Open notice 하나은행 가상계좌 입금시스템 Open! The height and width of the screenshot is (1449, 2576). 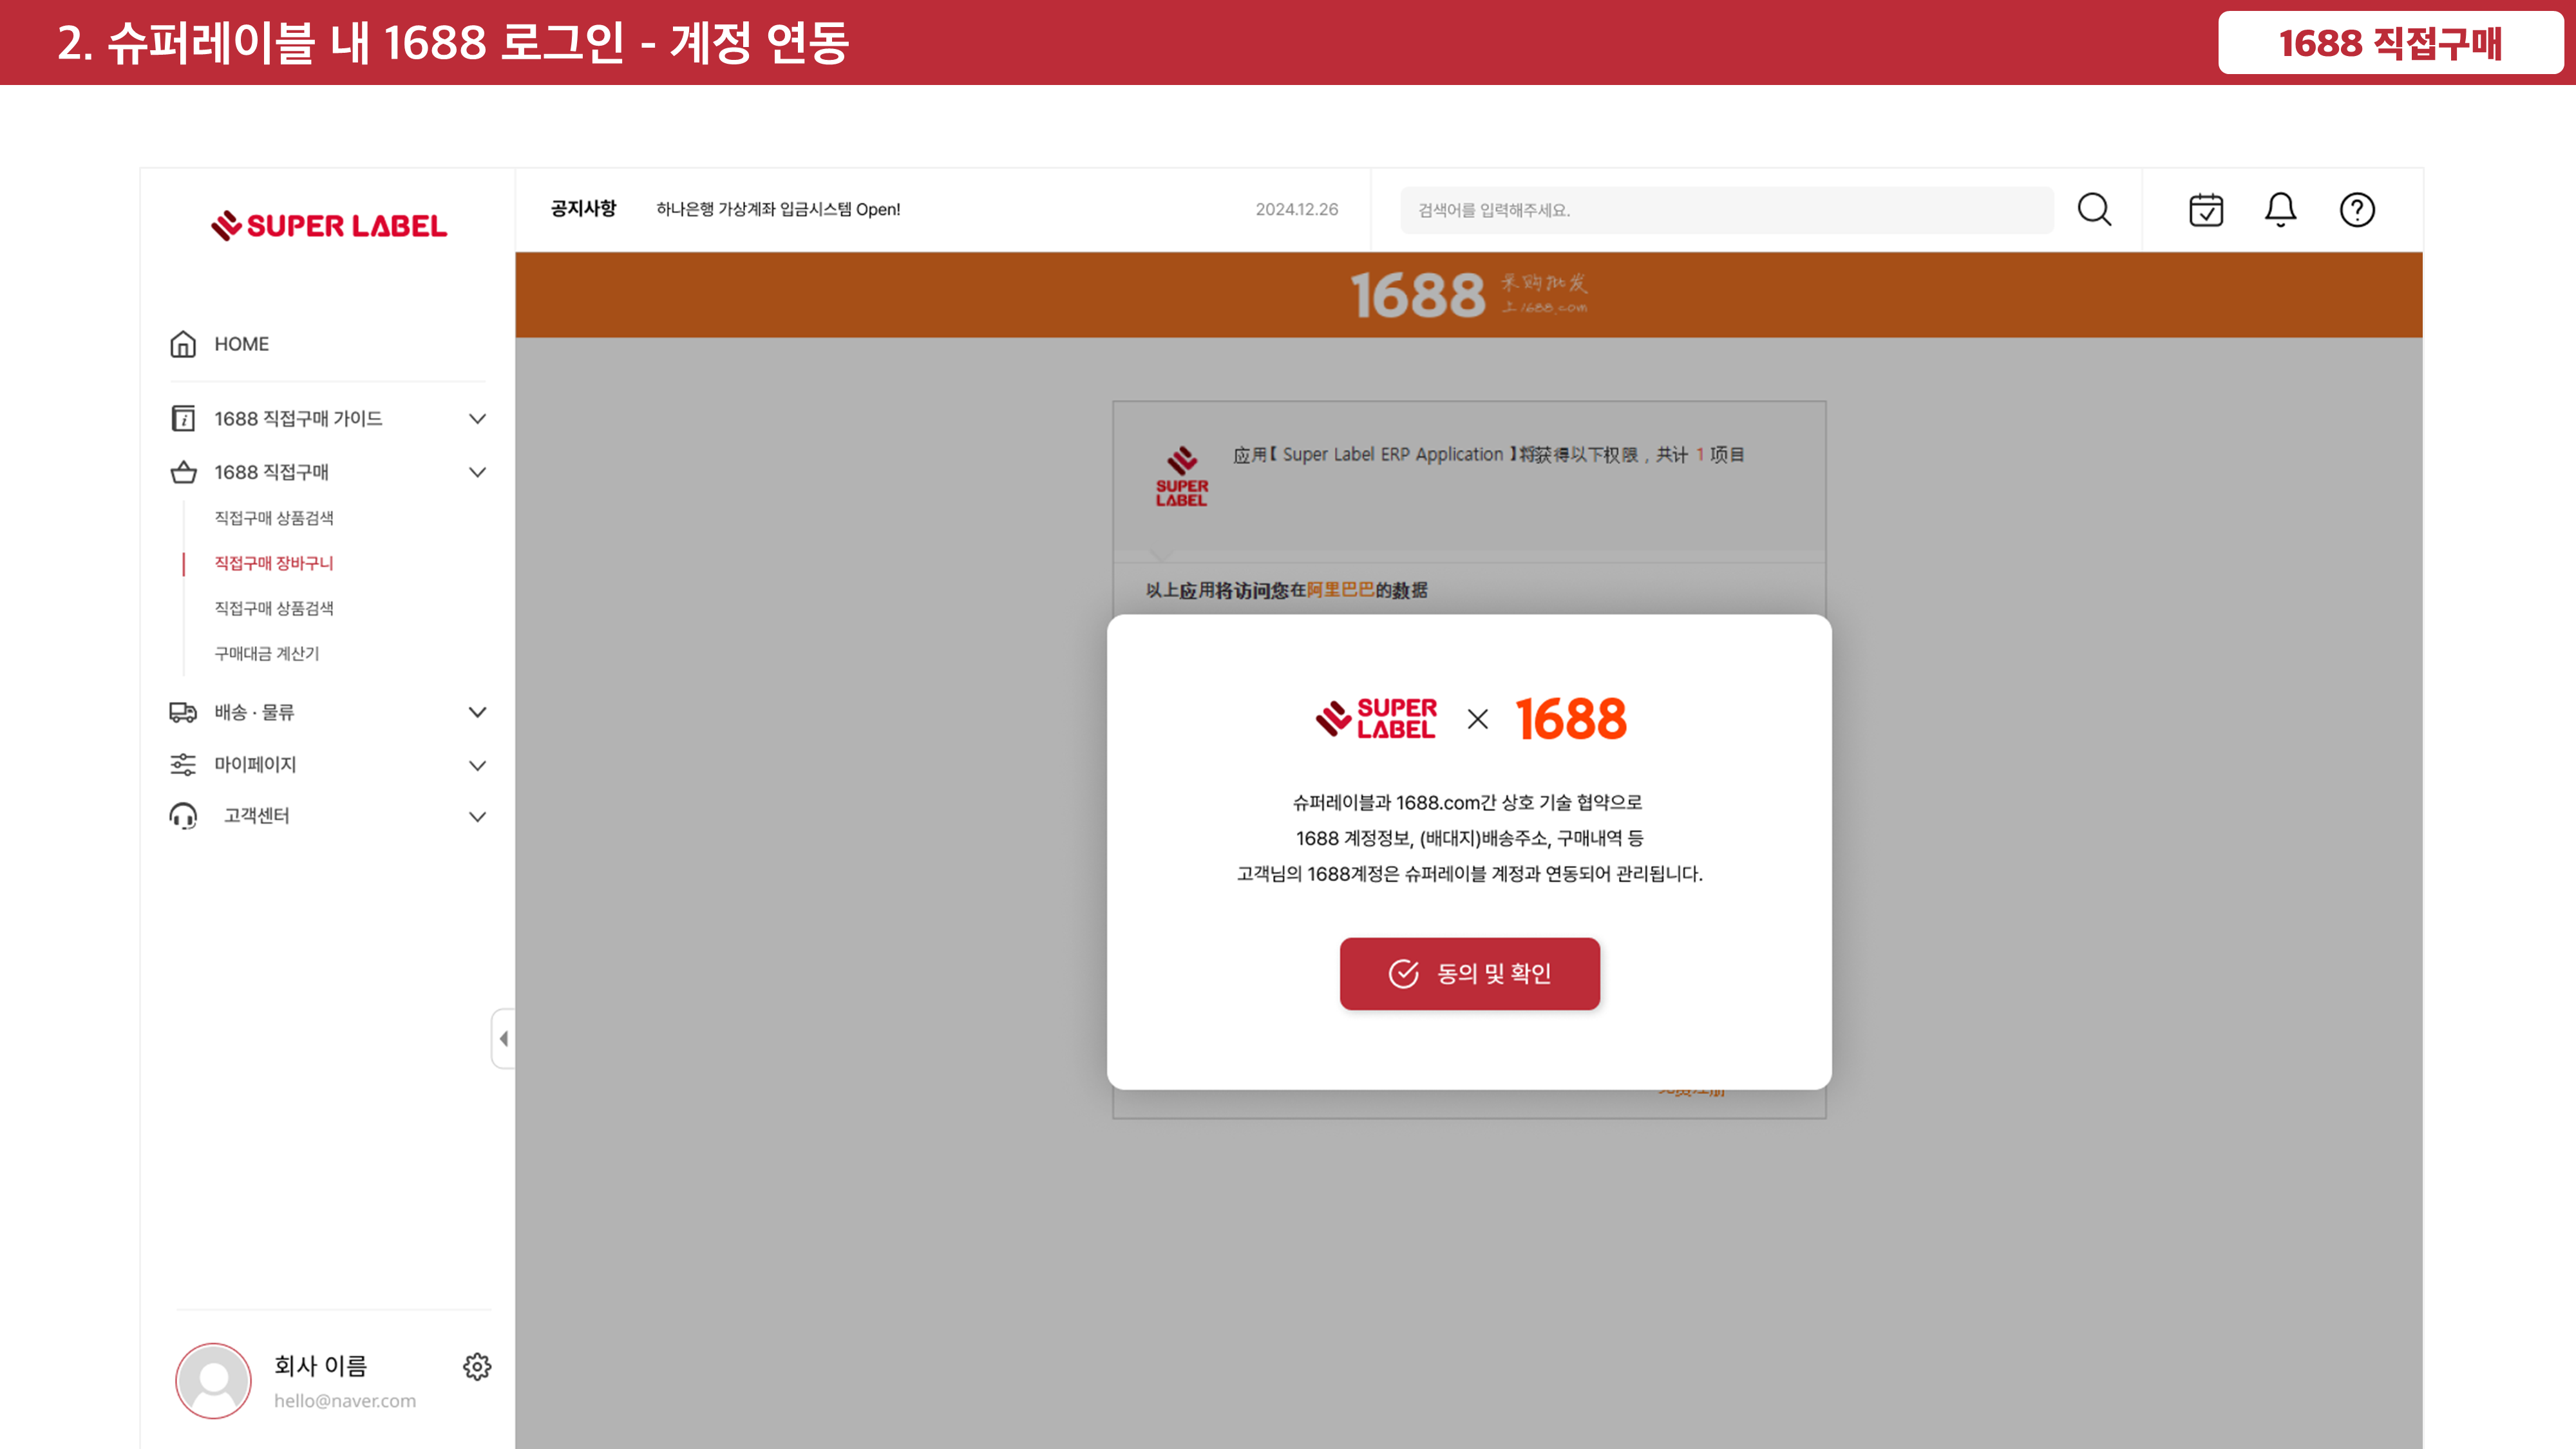click(778, 209)
